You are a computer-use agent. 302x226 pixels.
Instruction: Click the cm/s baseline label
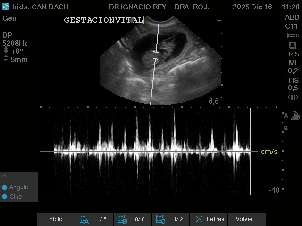pos(269,152)
